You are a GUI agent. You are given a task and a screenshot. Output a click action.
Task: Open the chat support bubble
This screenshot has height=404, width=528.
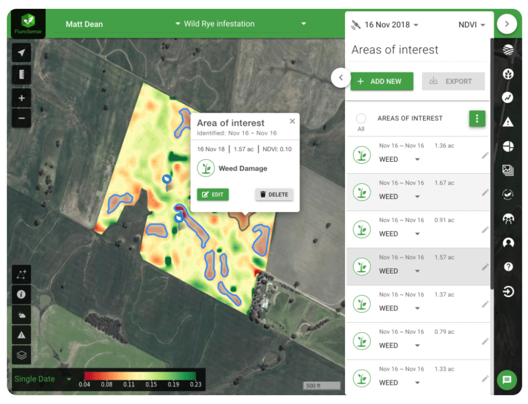coord(506,380)
